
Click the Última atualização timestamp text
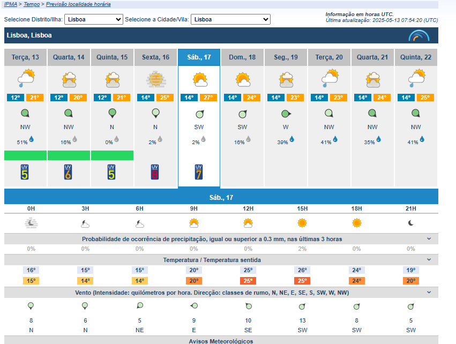tap(382, 20)
